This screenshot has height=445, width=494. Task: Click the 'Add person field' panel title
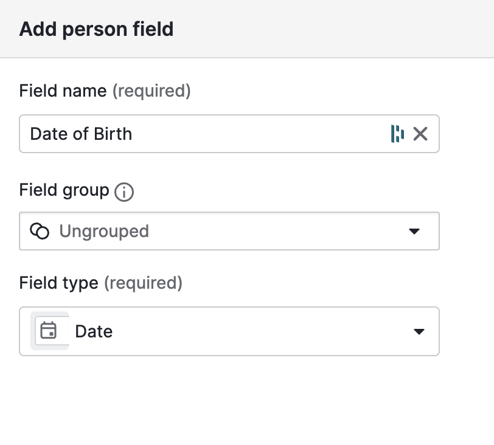coord(96,29)
